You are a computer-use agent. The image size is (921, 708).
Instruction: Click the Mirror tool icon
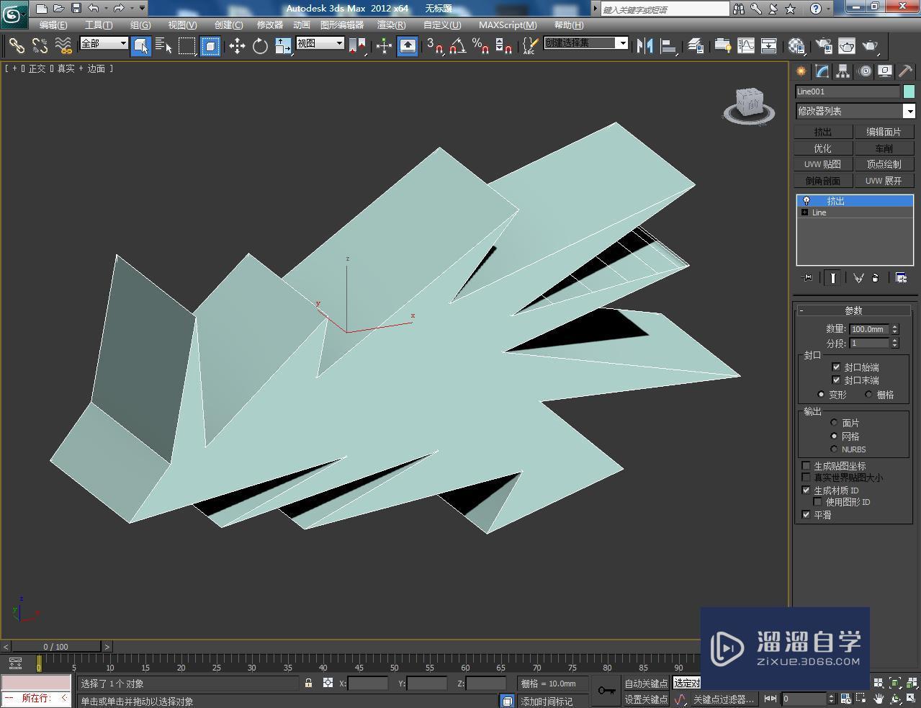[x=644, y=46]
